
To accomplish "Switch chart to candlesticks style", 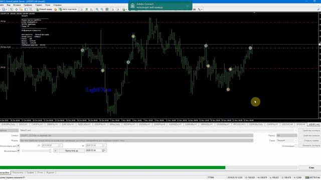I will [x=87, y=9].
